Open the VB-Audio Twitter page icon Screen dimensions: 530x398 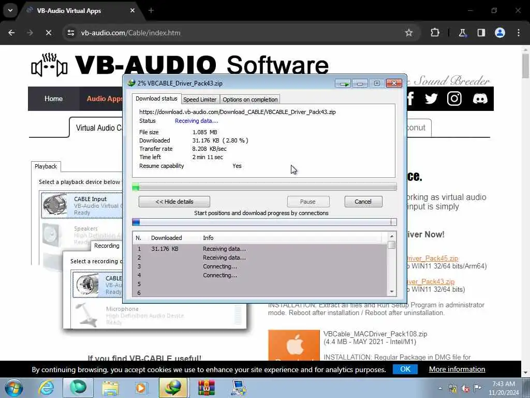tap(431, 99)
